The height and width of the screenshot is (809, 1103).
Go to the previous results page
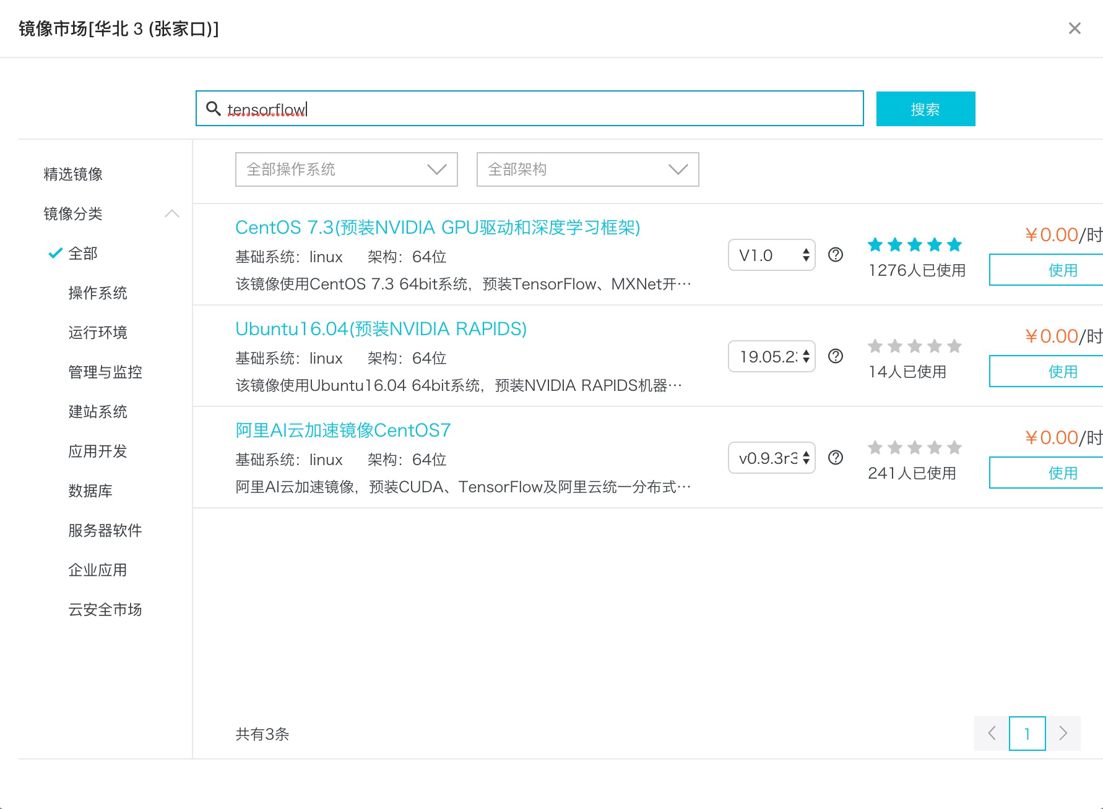click(x=992, y=734)
